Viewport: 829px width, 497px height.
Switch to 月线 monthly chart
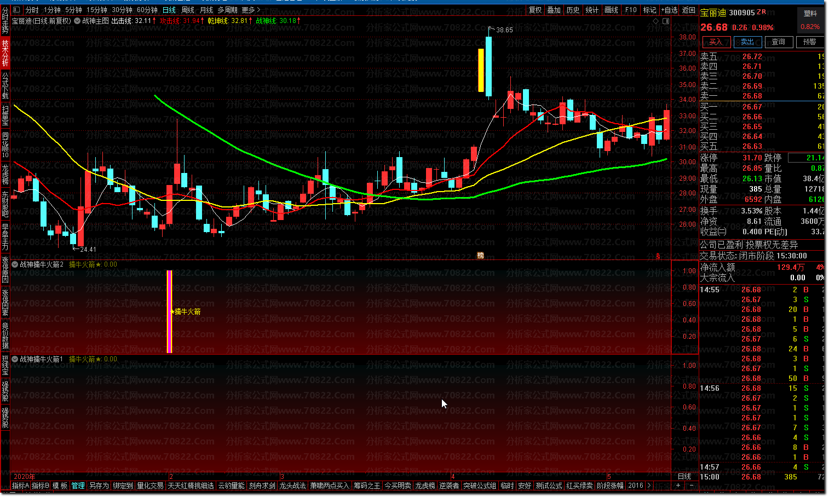point(206,10)
